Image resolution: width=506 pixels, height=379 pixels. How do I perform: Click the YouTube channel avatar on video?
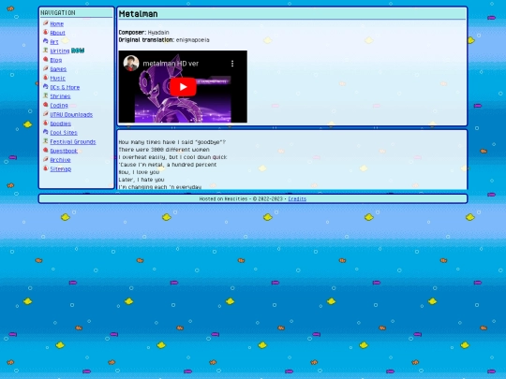point(131,64)
